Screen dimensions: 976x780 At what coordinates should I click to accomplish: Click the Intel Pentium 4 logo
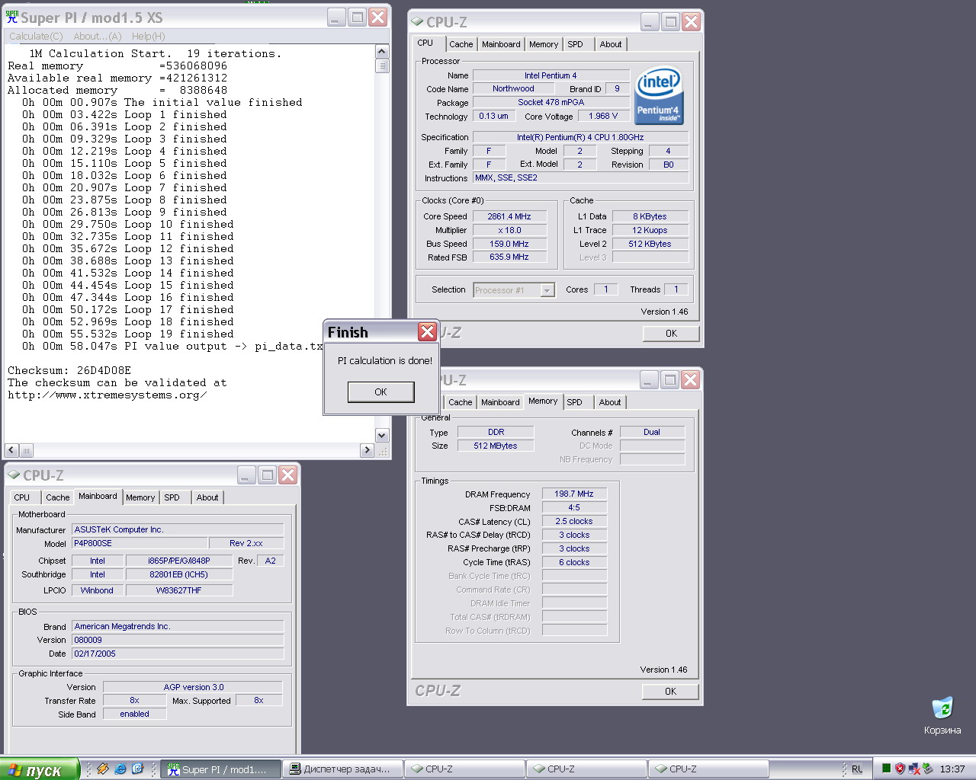[658, 97]
